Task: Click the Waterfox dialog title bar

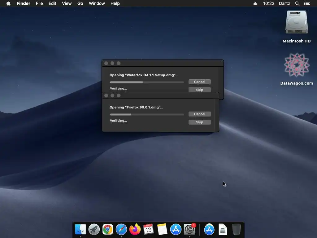Action: 163,63
